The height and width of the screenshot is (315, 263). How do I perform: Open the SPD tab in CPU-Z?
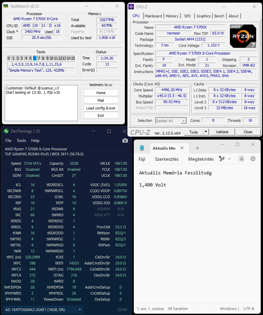tap(187, 16)
